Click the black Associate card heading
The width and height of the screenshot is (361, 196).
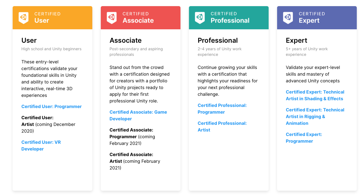click(125, 40)
